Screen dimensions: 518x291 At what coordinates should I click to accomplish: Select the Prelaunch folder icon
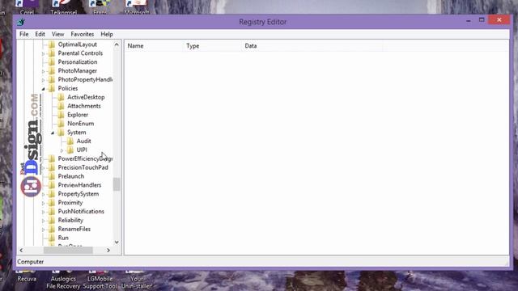tap(52, 176)
